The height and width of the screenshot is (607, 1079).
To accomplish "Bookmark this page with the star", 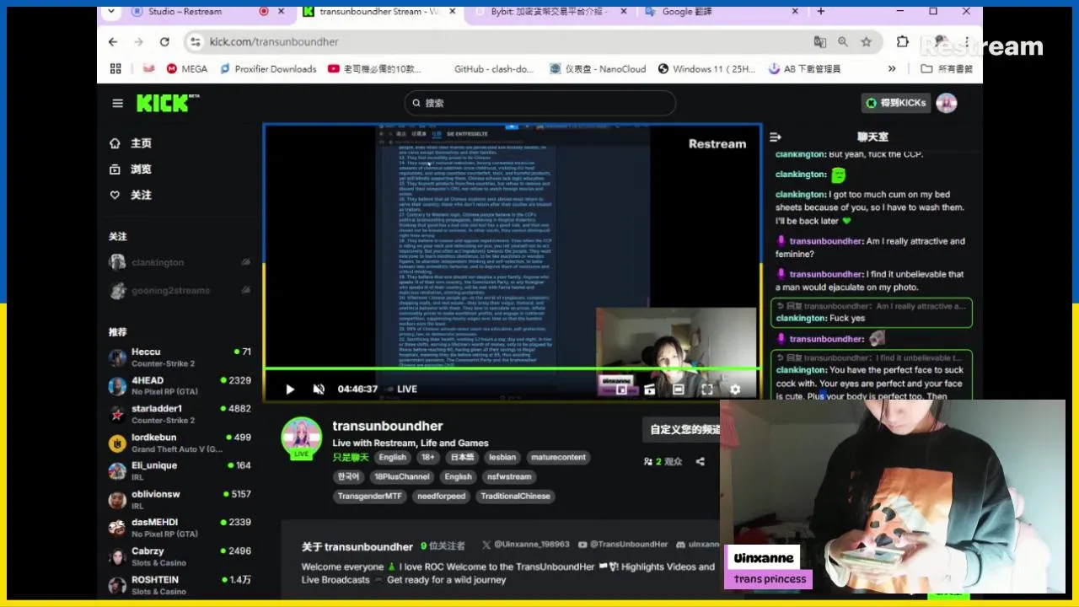I will coord(866,41).
